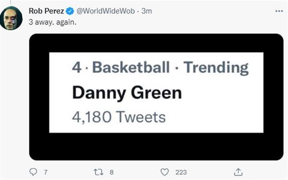Viewport: 288px width, 180px height.
Task: Like the tweet with heart icon
Action: pyautogui.click(x=164, y=172)
